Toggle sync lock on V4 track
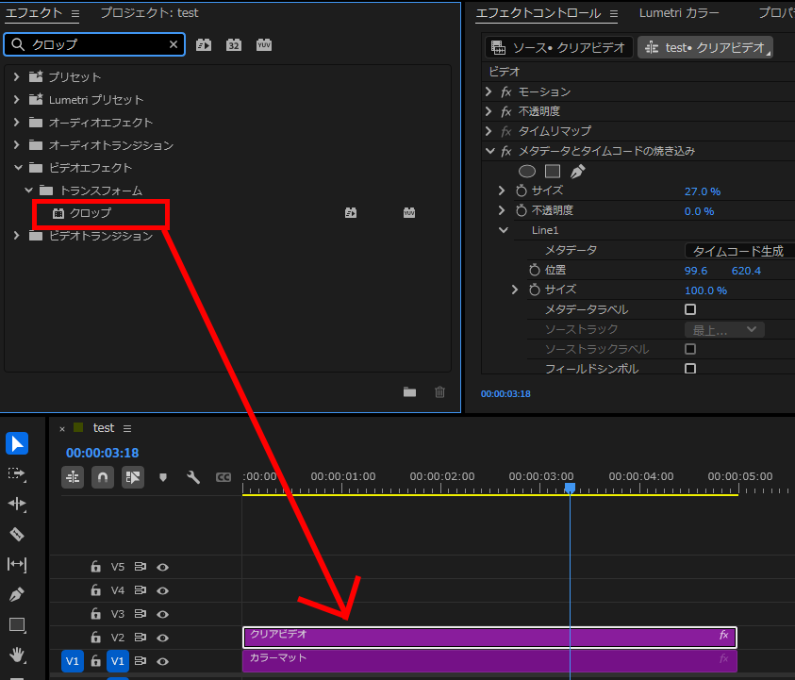Viewport: 795px width, 680px height. (141, 590)
